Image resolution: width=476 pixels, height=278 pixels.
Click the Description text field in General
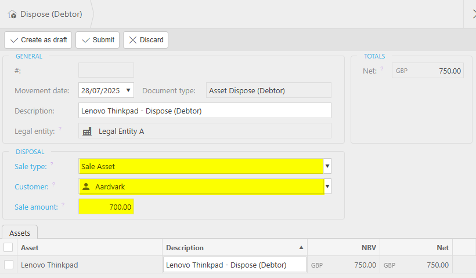204,111
